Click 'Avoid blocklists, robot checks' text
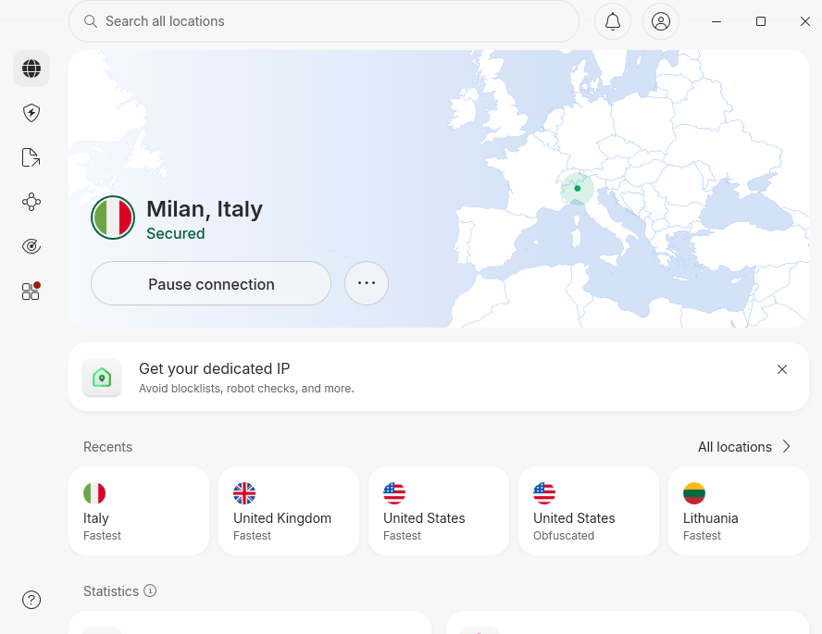822x634 pixels. 246,389
